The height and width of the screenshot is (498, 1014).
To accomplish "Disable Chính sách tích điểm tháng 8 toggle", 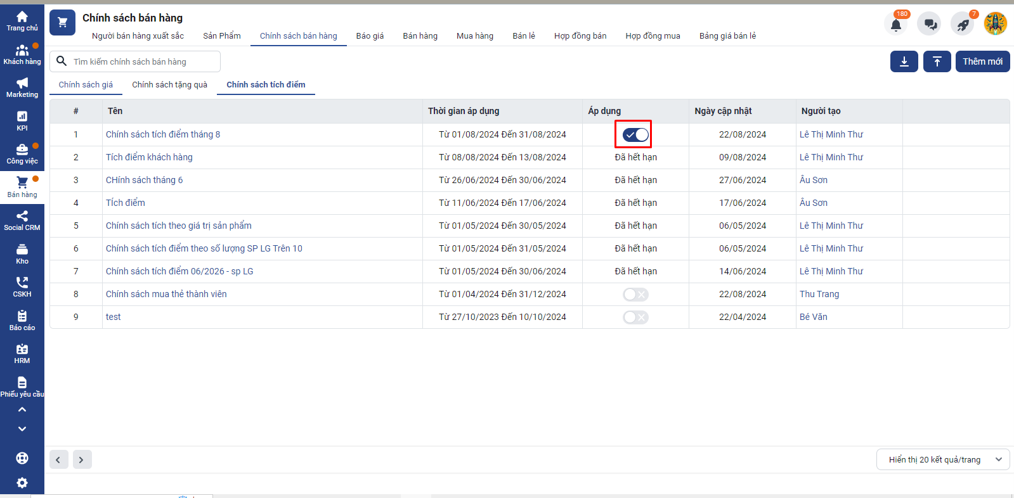I will click(635, 134).
